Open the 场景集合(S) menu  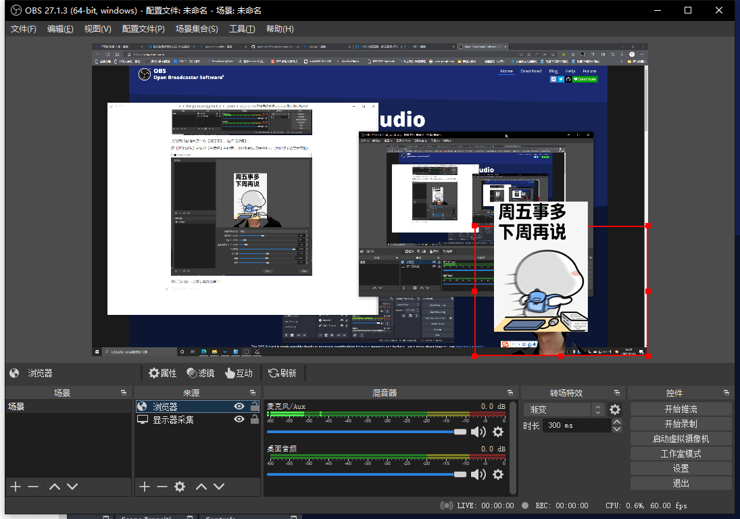[x=197, y=29]
